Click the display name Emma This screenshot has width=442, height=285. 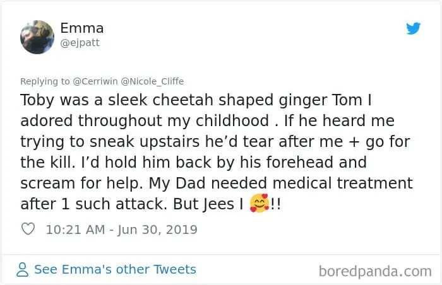82,28
